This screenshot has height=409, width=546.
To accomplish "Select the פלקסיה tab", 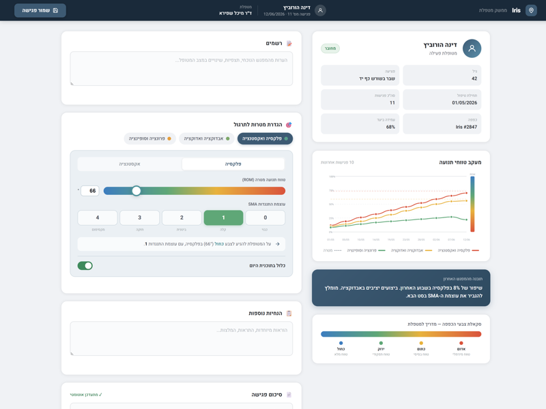I will click(x=233, y=164).
